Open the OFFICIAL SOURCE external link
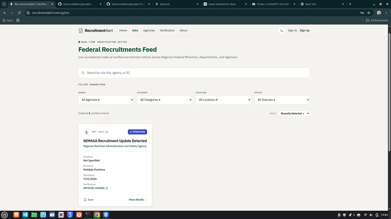 96,188
